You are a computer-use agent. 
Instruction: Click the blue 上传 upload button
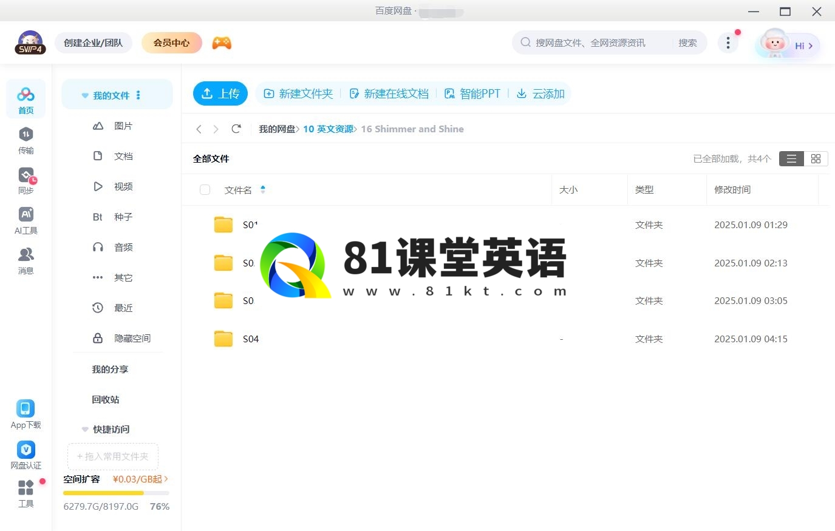click(220, 93)
